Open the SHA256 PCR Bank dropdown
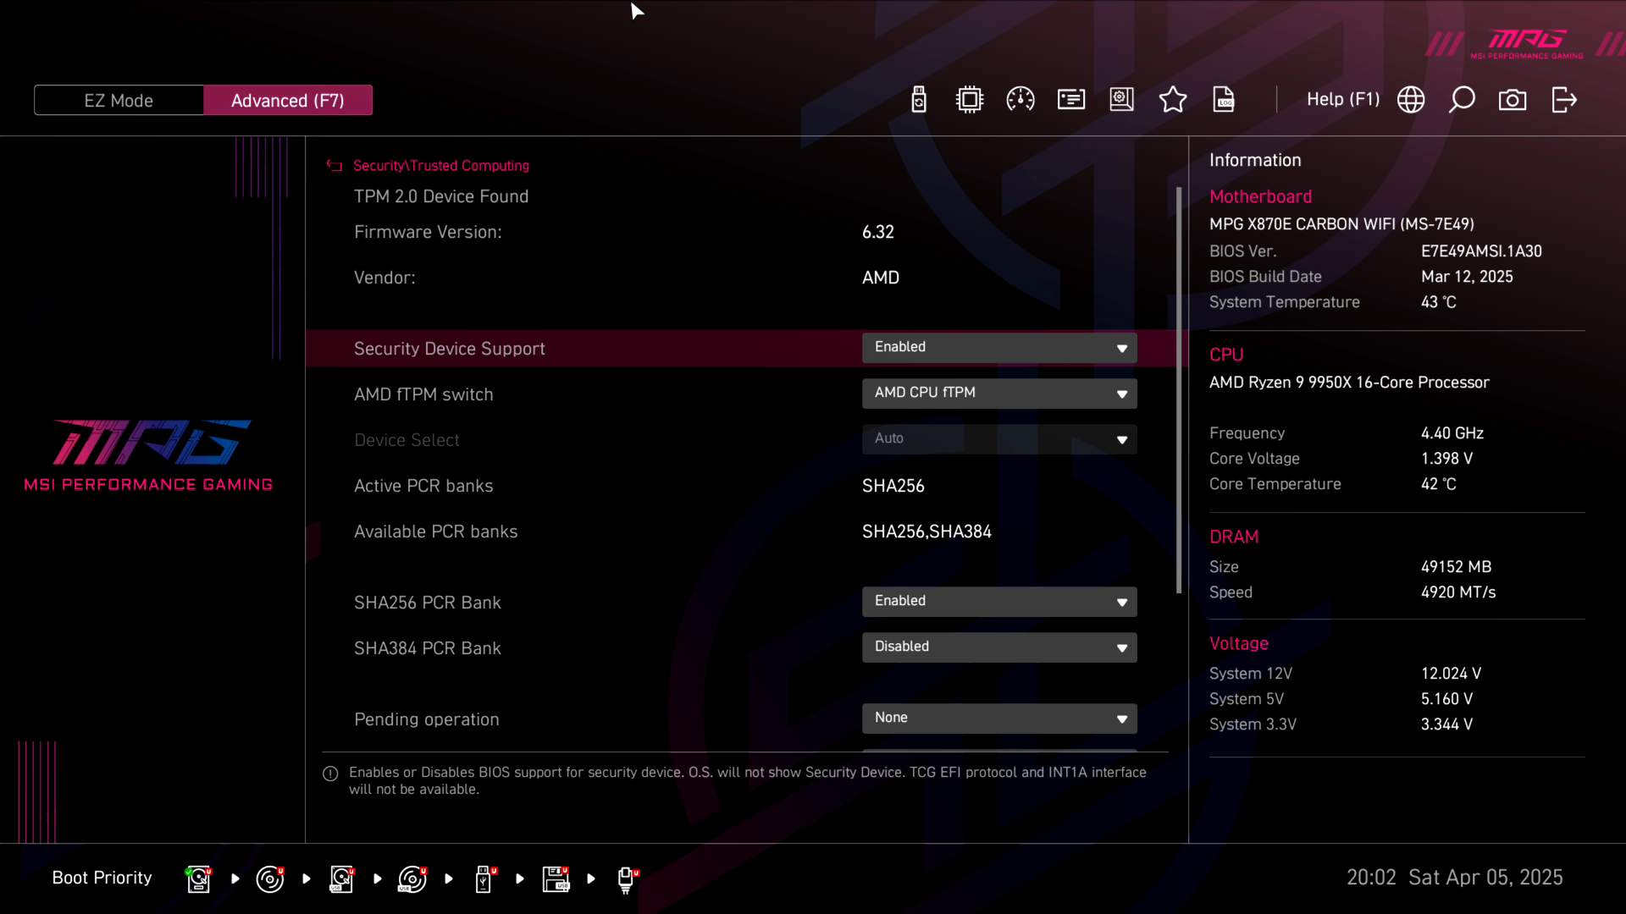 pos(999,602)
